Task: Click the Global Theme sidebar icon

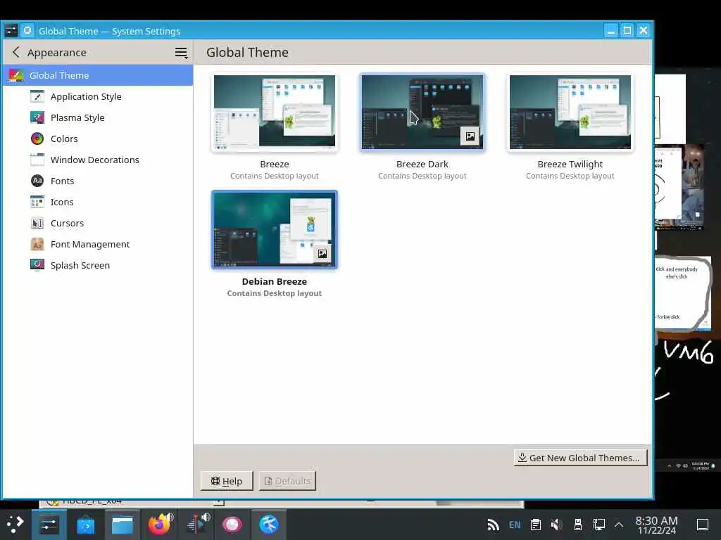Action: coord(15,75)
